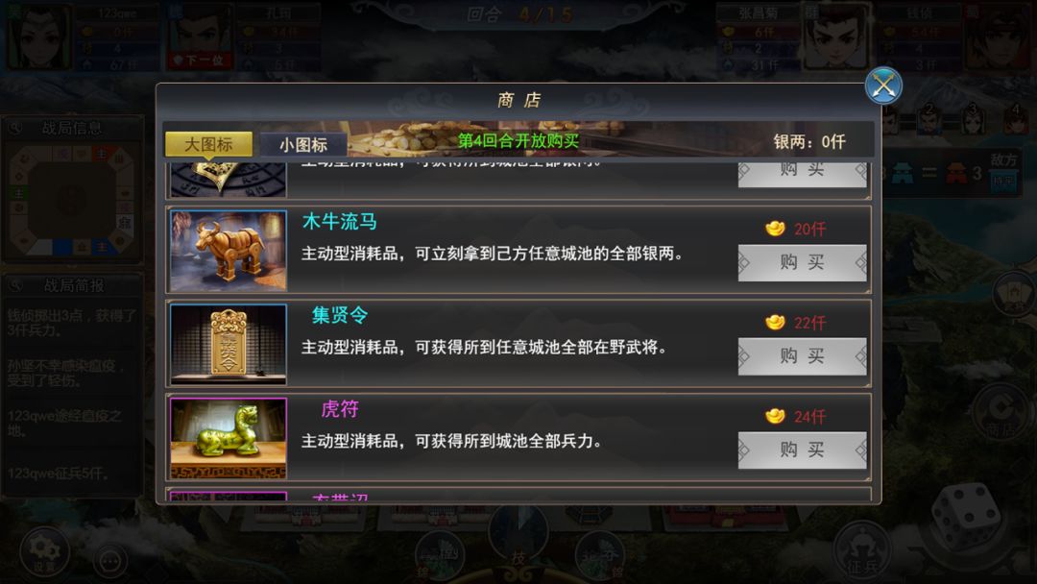The image size is (1037, 584).
Task: Click the green tiger 虎符 thumbnail
Action: 229,439
